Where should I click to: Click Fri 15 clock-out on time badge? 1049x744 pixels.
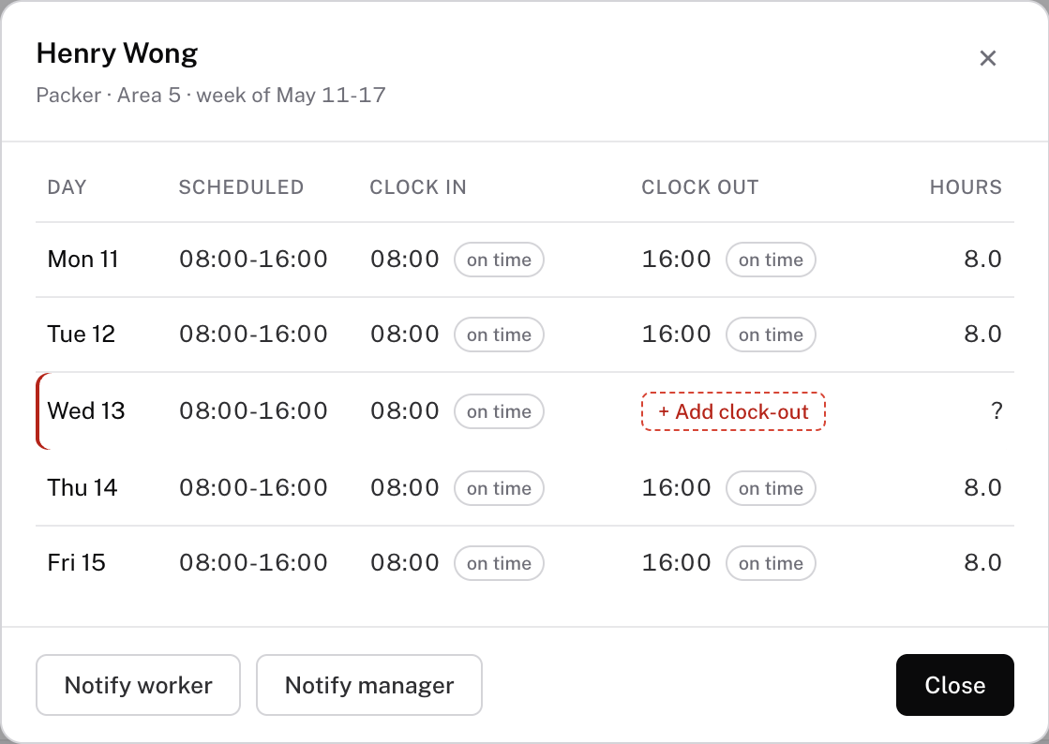pos(771,563)
